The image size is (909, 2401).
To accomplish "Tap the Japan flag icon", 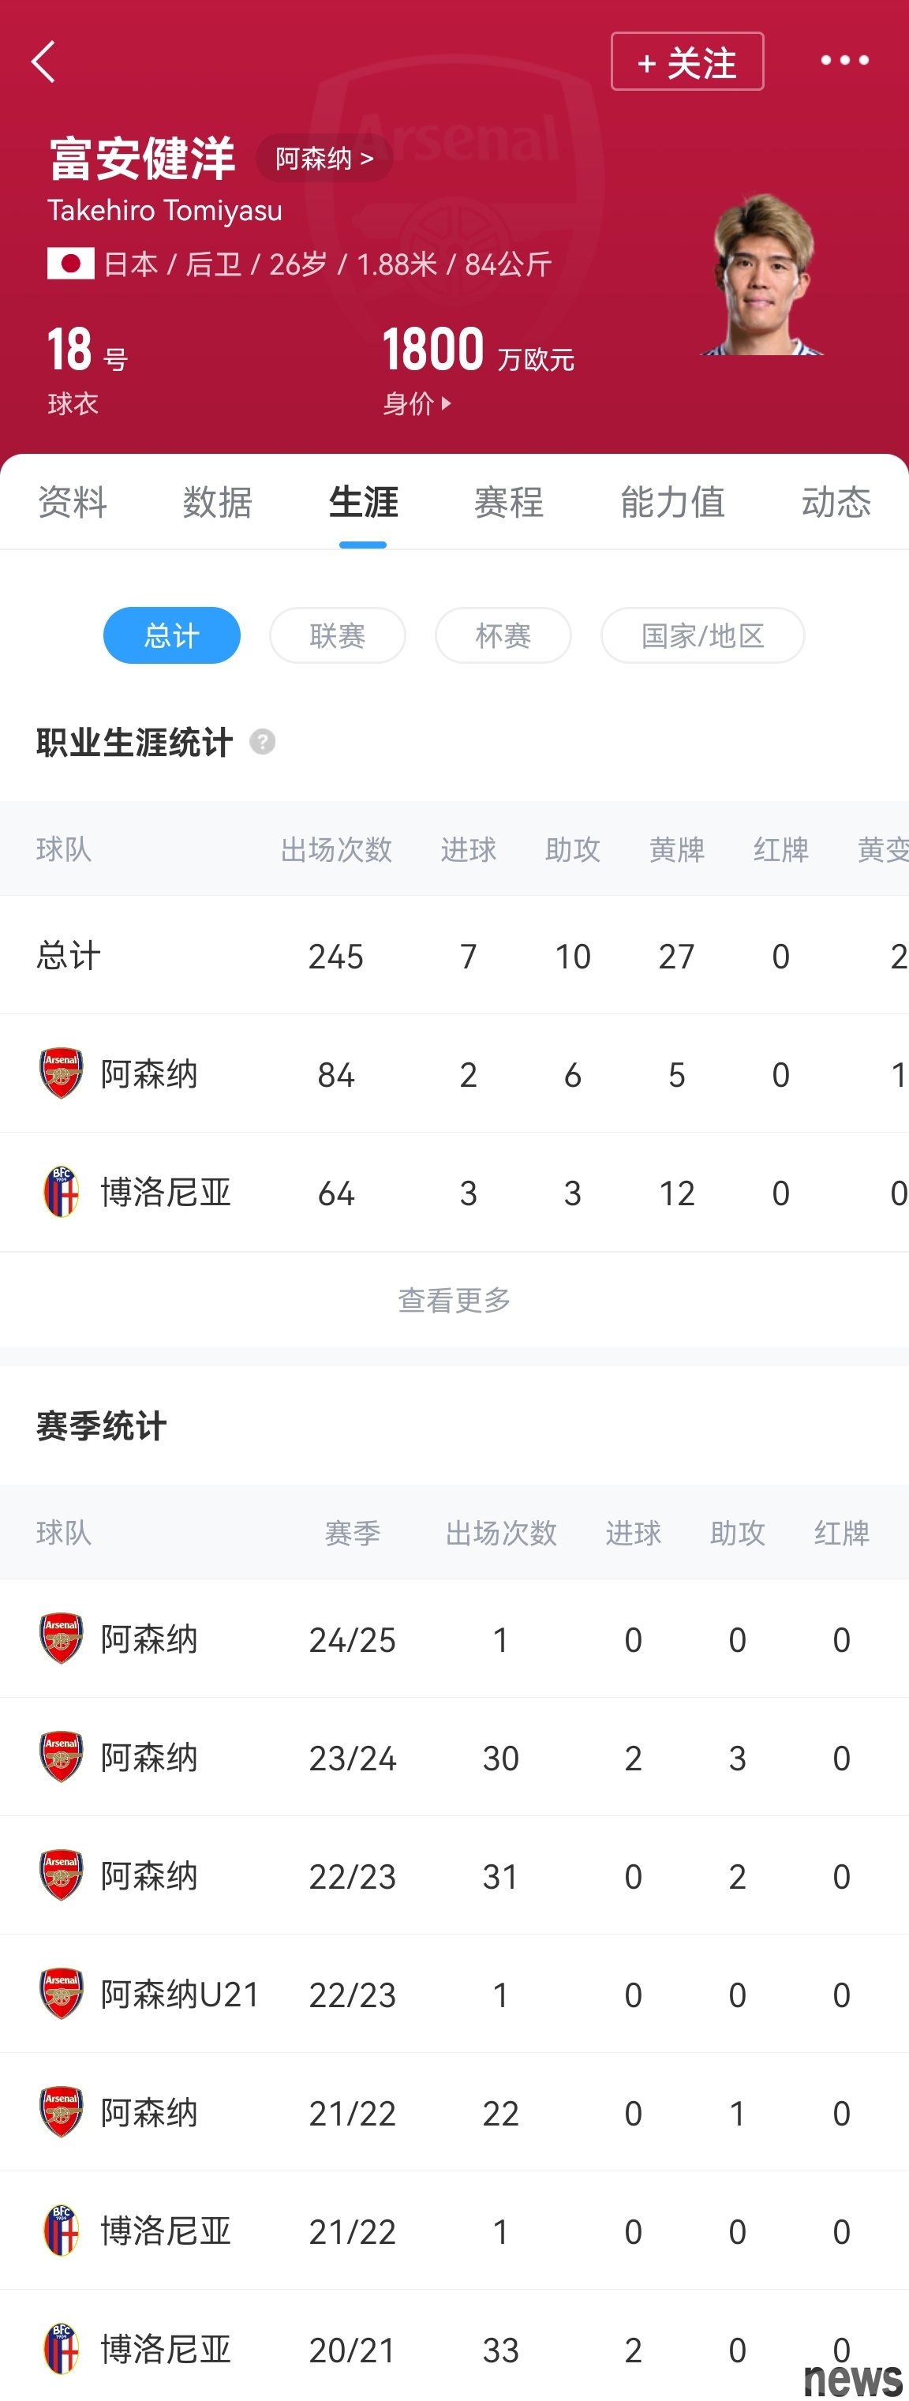I will point(71,264).
